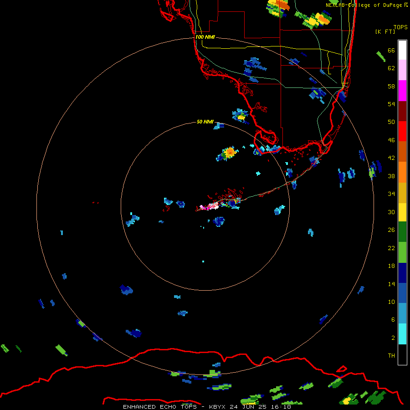The width and height of the screenshot is (410, 410).
Task: Pick the yellow legend swatch
Action: [402, 212]
